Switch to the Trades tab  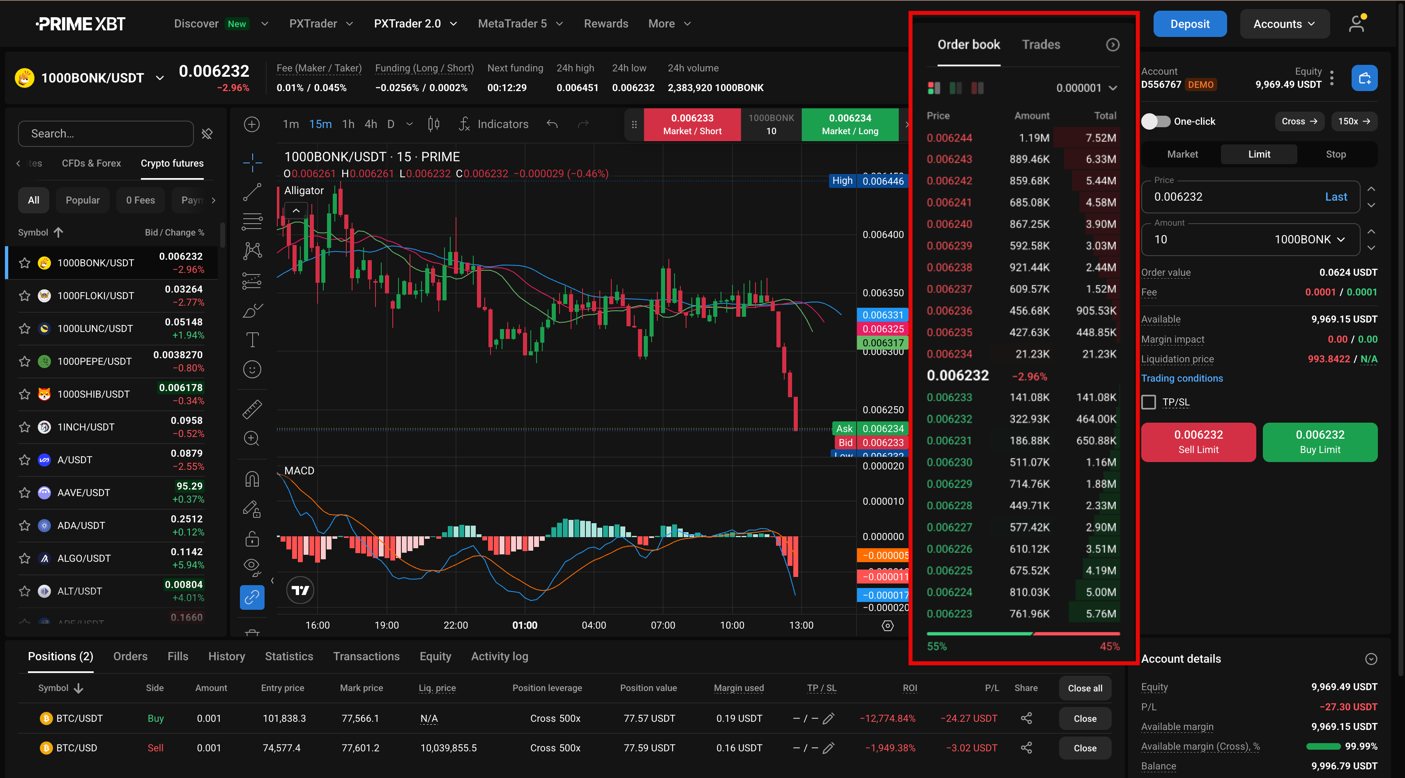click(1041, 45)
